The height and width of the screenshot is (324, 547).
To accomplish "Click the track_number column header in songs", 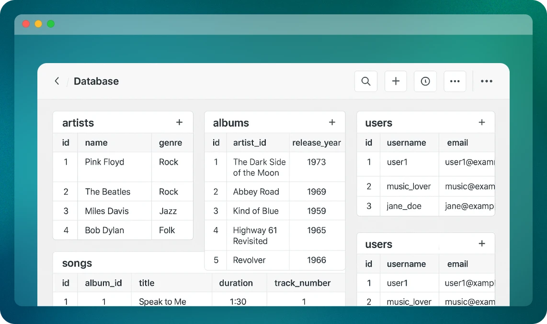I will (x=302, y=283).
